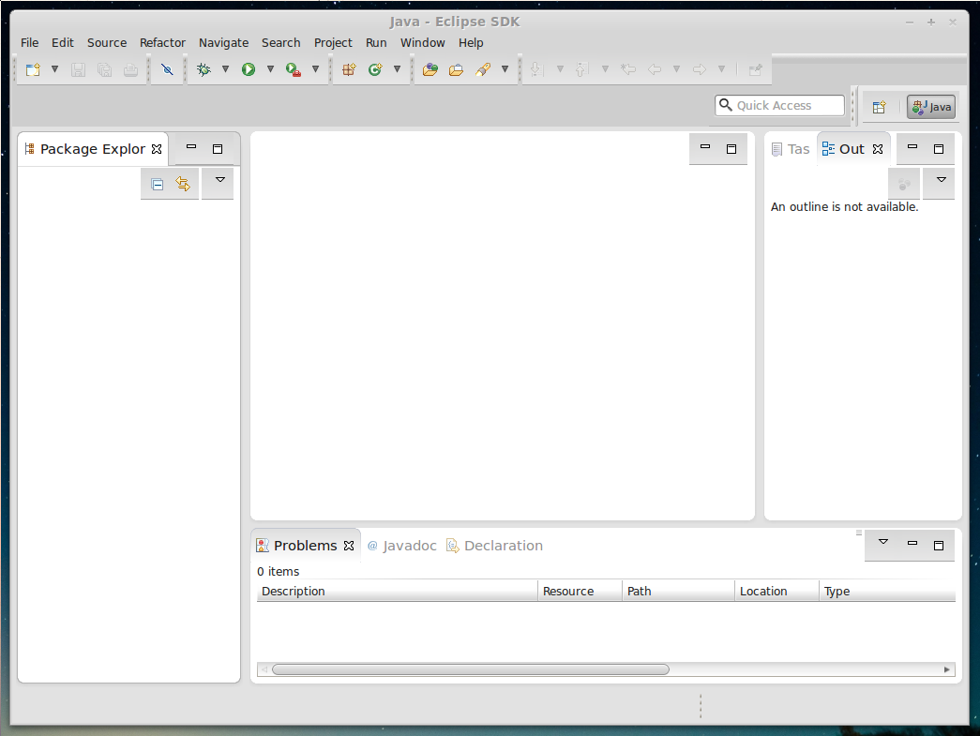Click the New Java Class icon
The height and width of the screenshot is (736, 980).
point(375,69)
